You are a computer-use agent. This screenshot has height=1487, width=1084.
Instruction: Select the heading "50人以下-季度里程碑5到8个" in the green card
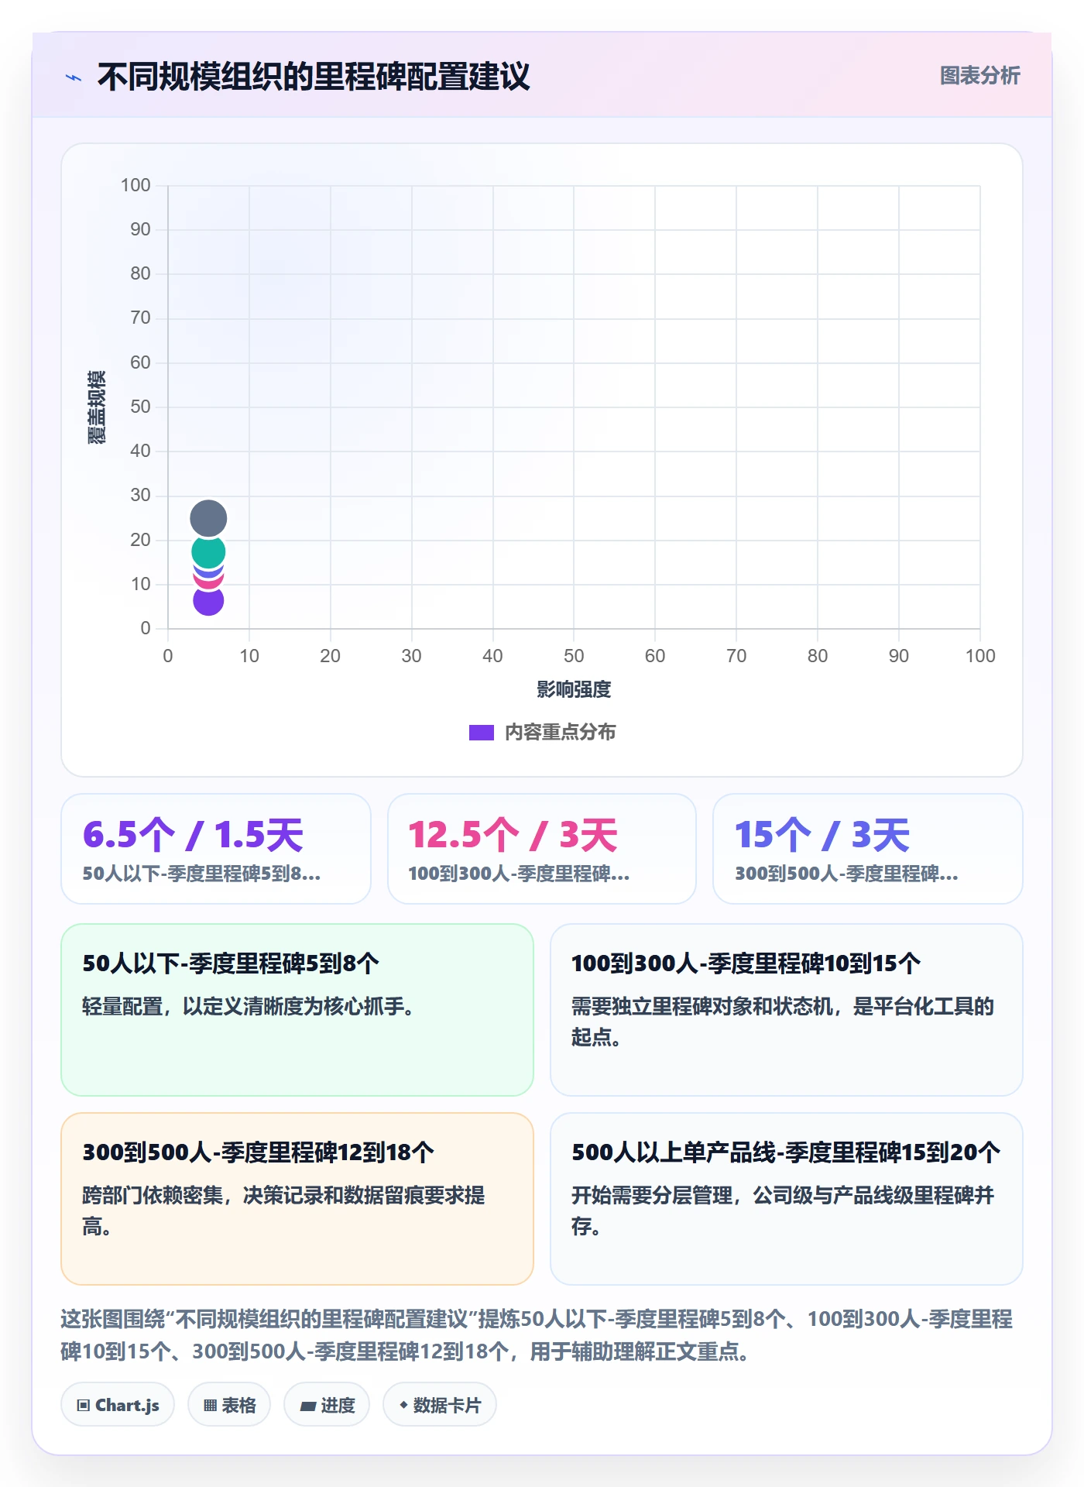[x=231, y=963]
